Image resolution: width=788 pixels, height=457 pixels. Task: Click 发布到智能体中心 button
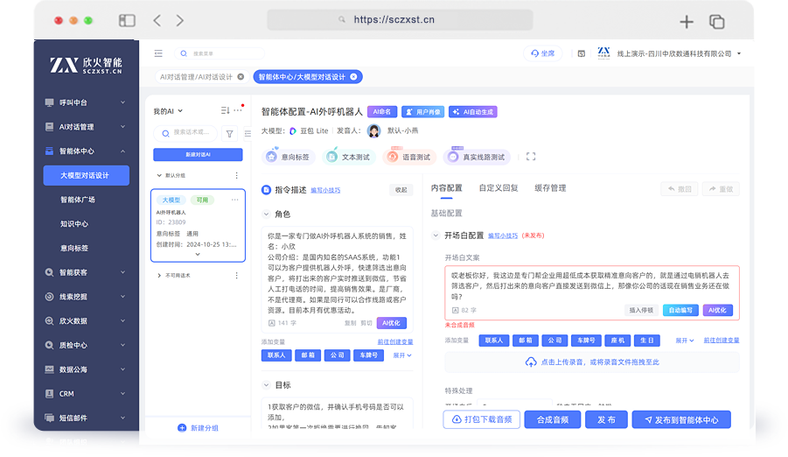[681, 419]
